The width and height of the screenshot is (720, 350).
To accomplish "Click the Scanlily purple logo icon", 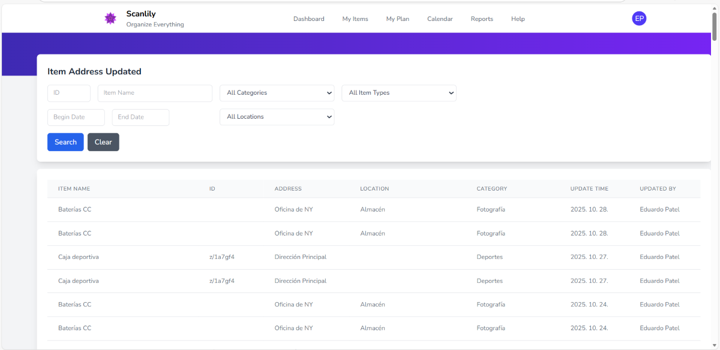I will pyautogui.click(x=110, y=19).
